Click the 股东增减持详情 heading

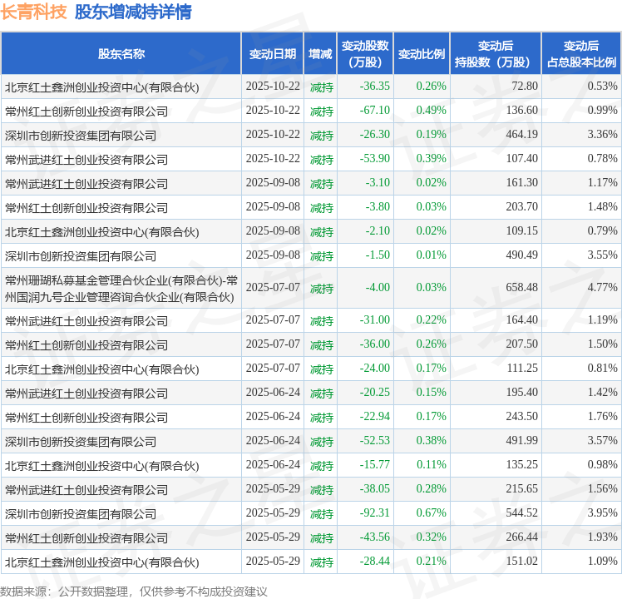coord(132,12)
